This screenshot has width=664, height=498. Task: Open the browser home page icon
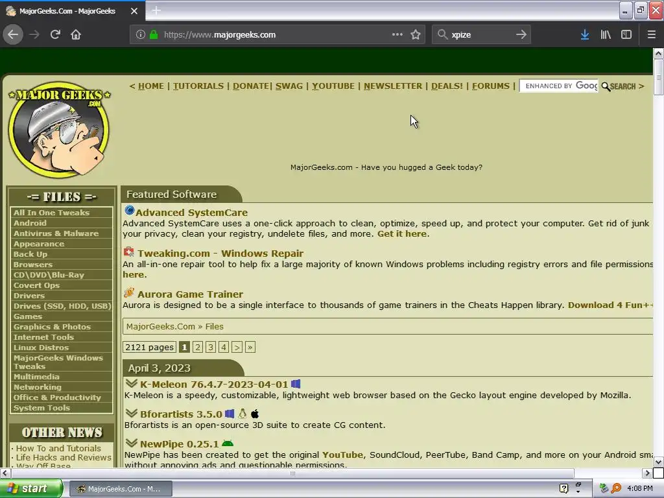click(x=76, y=35)
